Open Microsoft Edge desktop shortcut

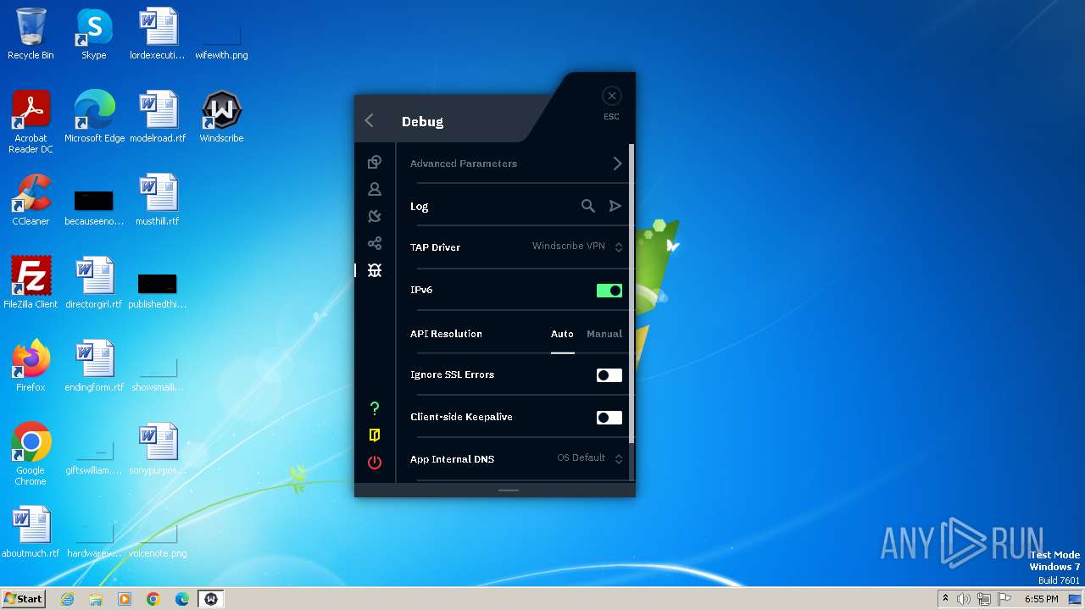tap(94, 117)
